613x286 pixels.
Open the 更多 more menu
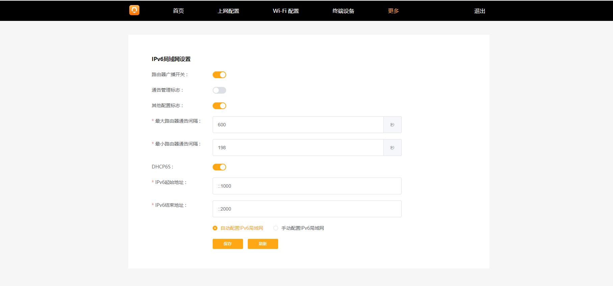[393, 11]
